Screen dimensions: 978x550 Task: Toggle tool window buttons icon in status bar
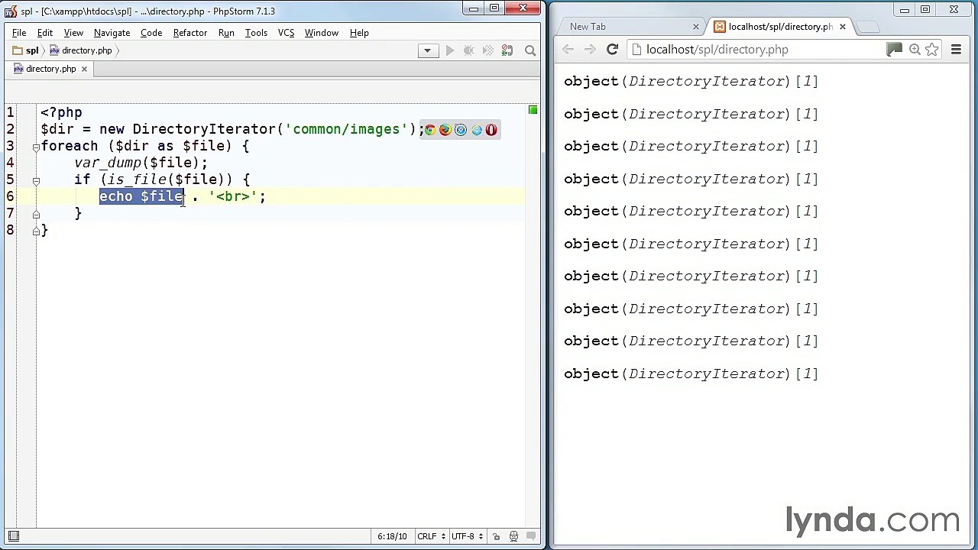tap(13, 536)
